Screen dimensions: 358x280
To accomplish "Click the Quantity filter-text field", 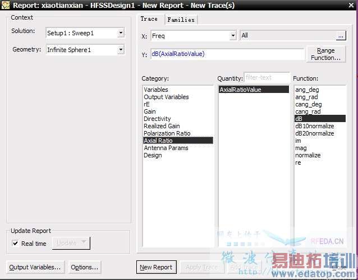I will [x=267, y=78].
